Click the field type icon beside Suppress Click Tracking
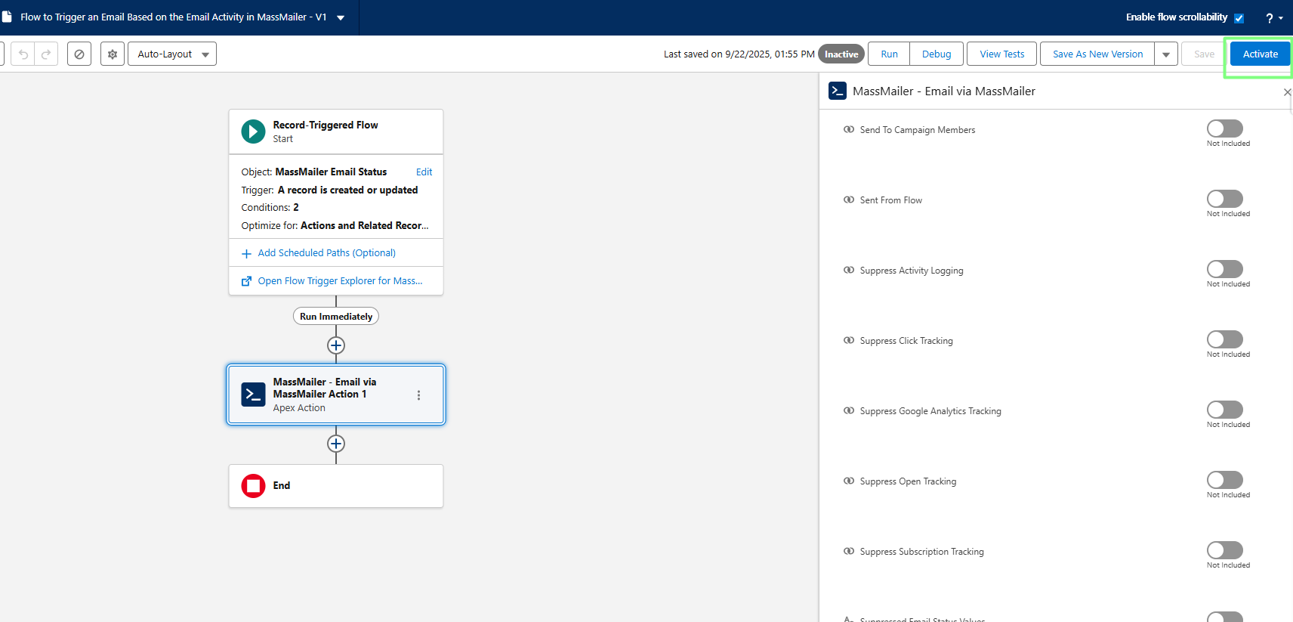 tap(849, 340)
